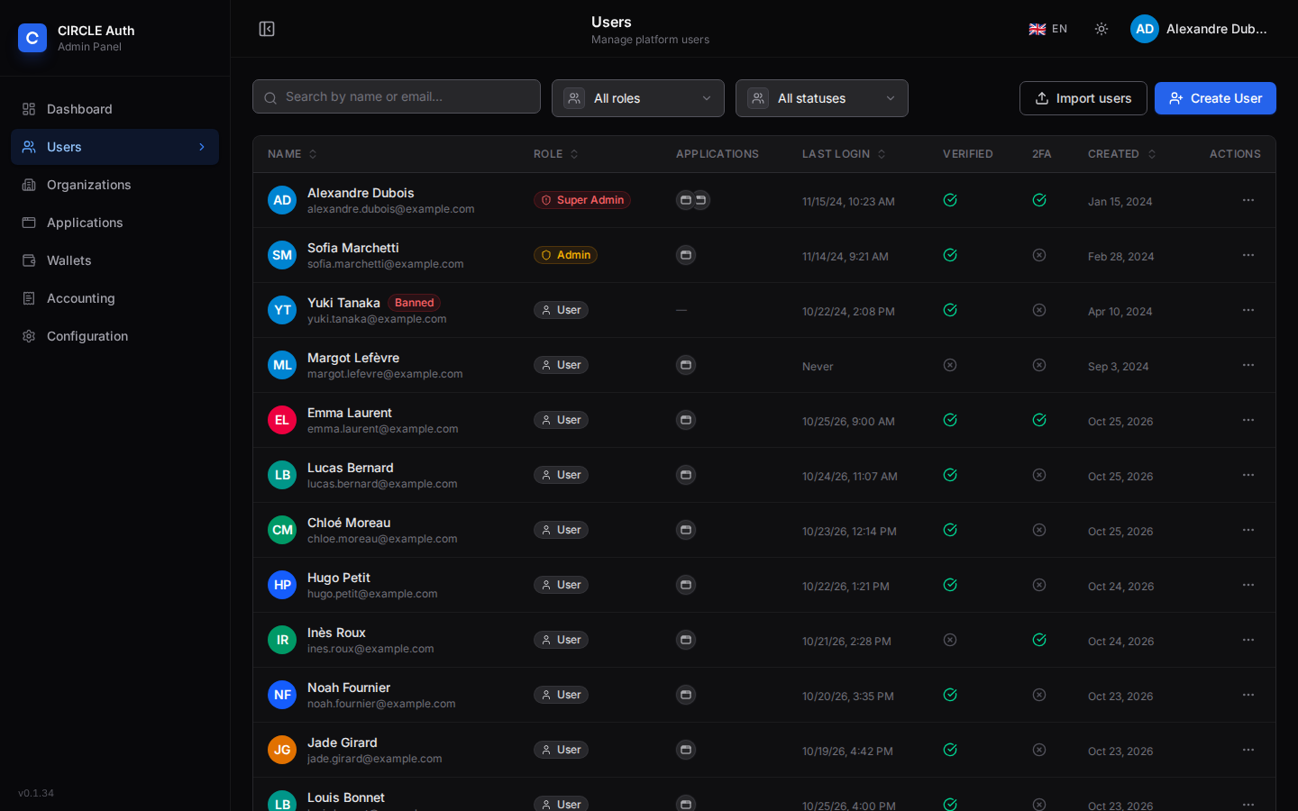
Task: Open Alexandre Dub... account menu
Action: (1200, 29)
